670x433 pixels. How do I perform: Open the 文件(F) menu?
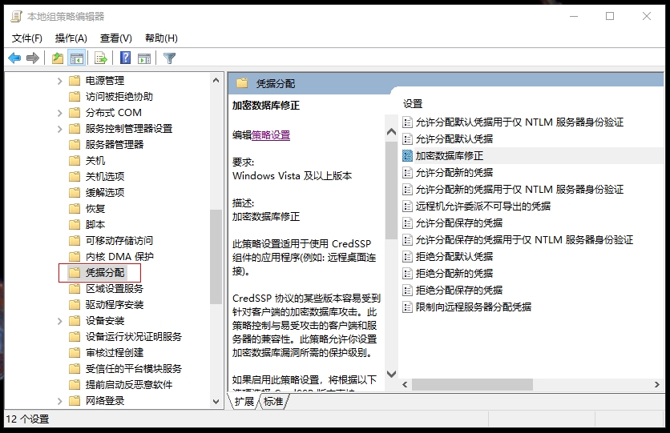pos(27,38)
